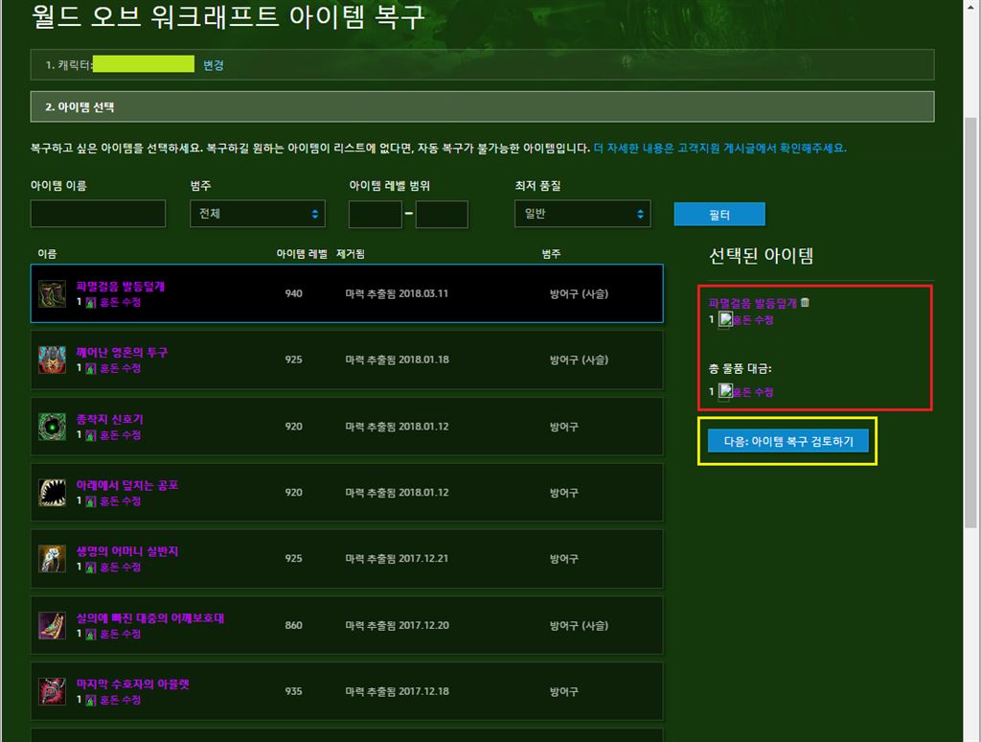The width and height of the screenshot is (981, 742).
Task: Click the broken image icon under selected 파멸걸음 발등덮개
Action: (725, 320)
